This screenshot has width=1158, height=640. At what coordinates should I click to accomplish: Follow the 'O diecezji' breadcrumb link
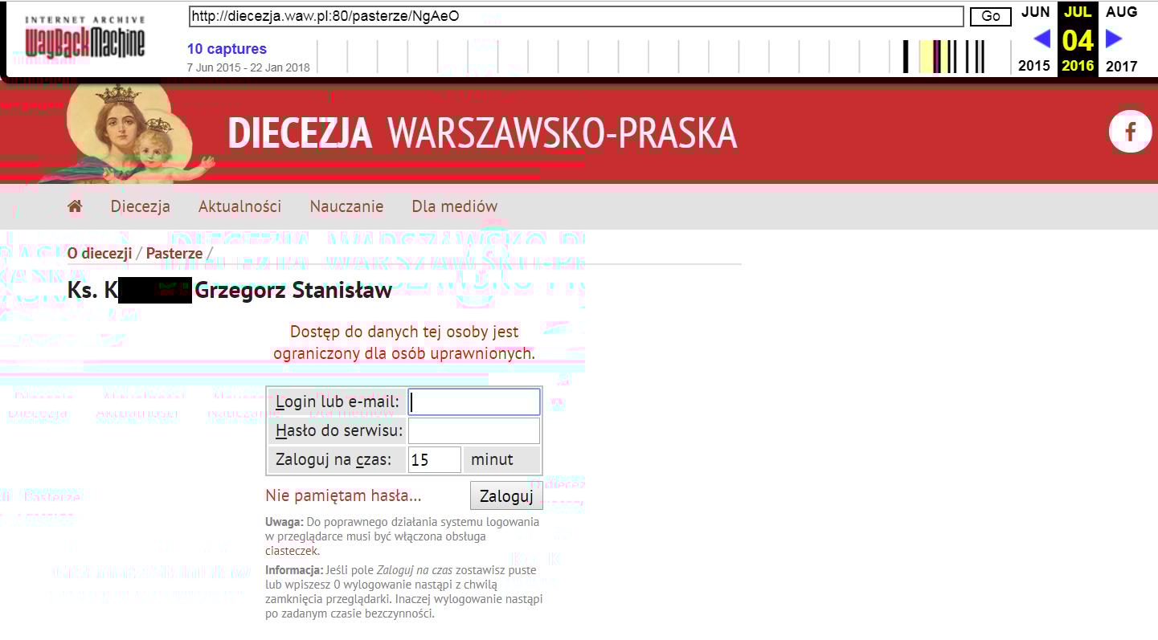(100, 253)
